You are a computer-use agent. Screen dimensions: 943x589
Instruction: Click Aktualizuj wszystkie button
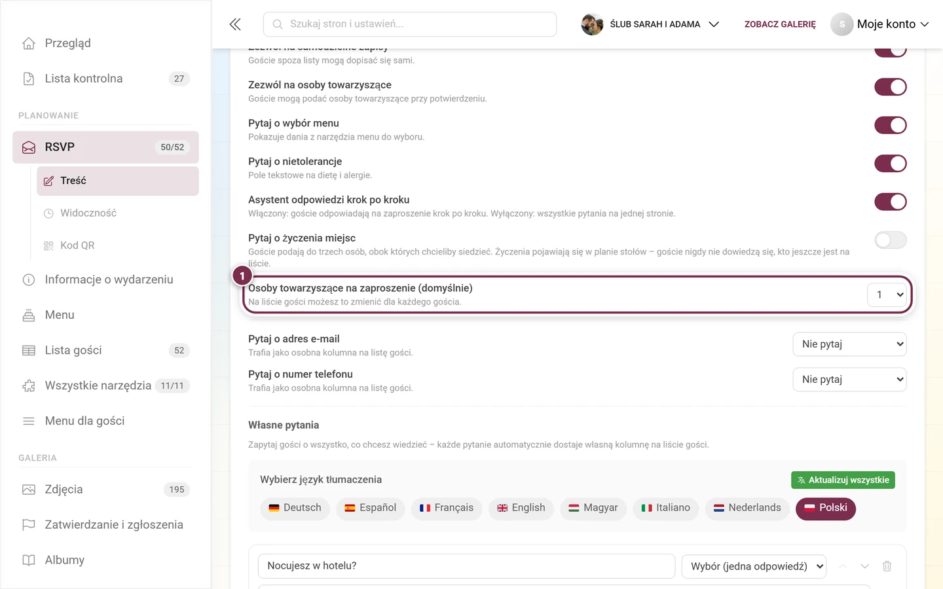pyautogui.click(x=843, y=480)
